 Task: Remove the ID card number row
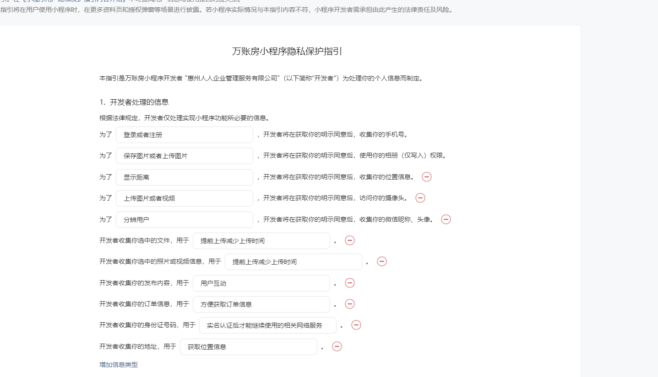pyautogui.click(x=356, y=325)
